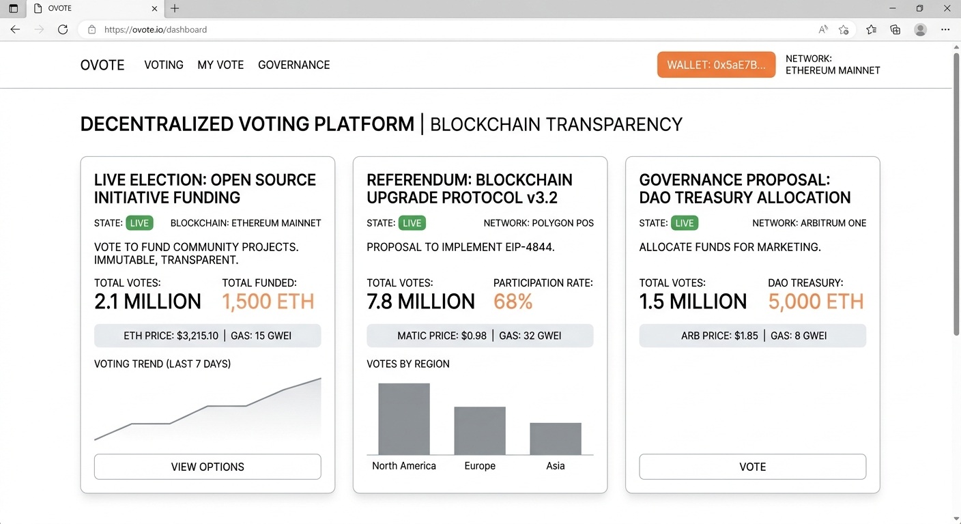Screen dimensions: 961x524
Task: Click the LIVE badge on the referendum card
Action: [411, 222]
